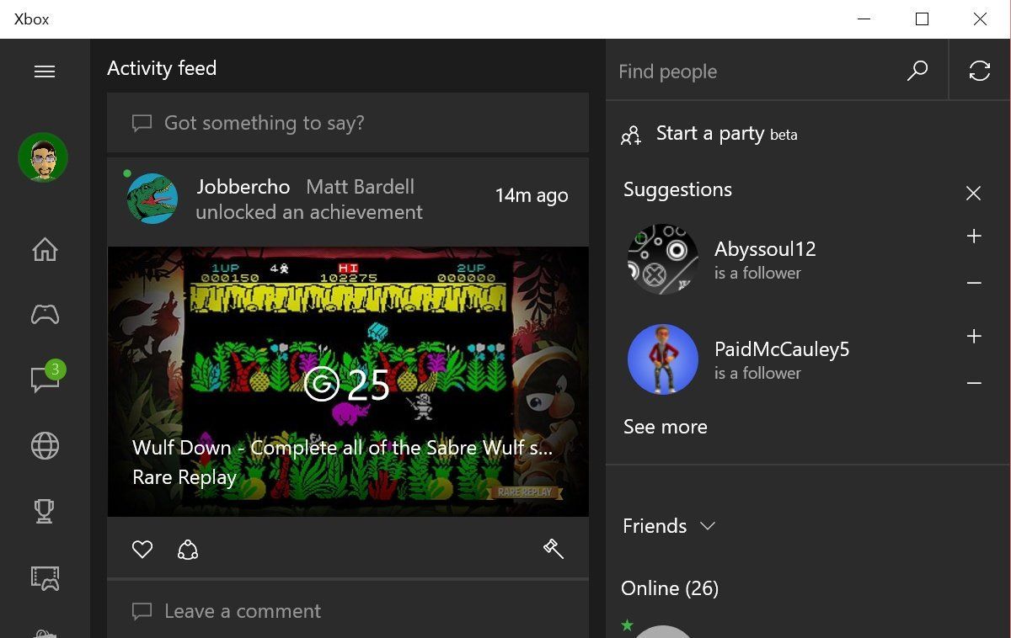Start a party beta session

710,133
